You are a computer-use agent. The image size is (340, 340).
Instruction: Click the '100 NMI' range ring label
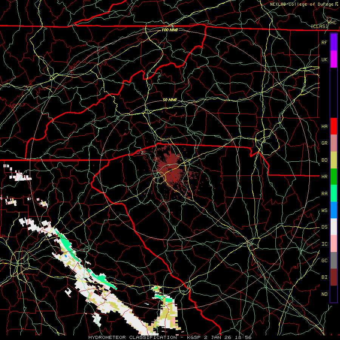[x=170, y=30]
